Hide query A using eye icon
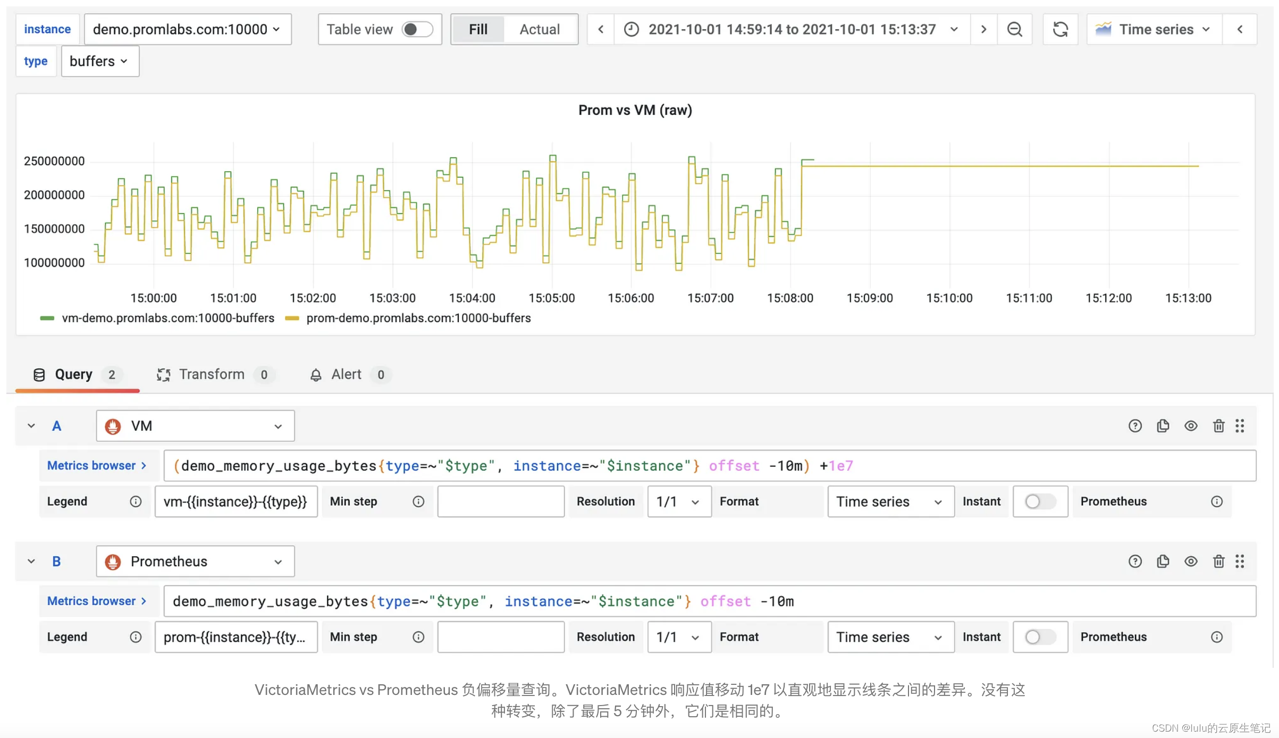Screen dimensions: 1279x738 point(1191,426)
